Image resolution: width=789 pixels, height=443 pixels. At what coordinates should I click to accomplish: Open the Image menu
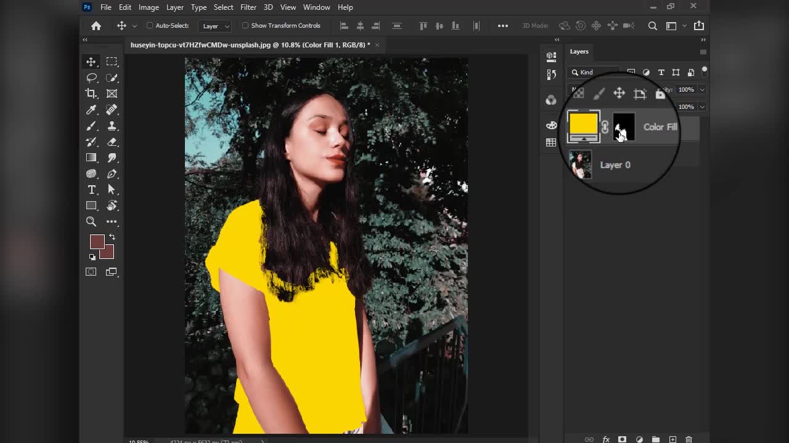click(149, 7)
